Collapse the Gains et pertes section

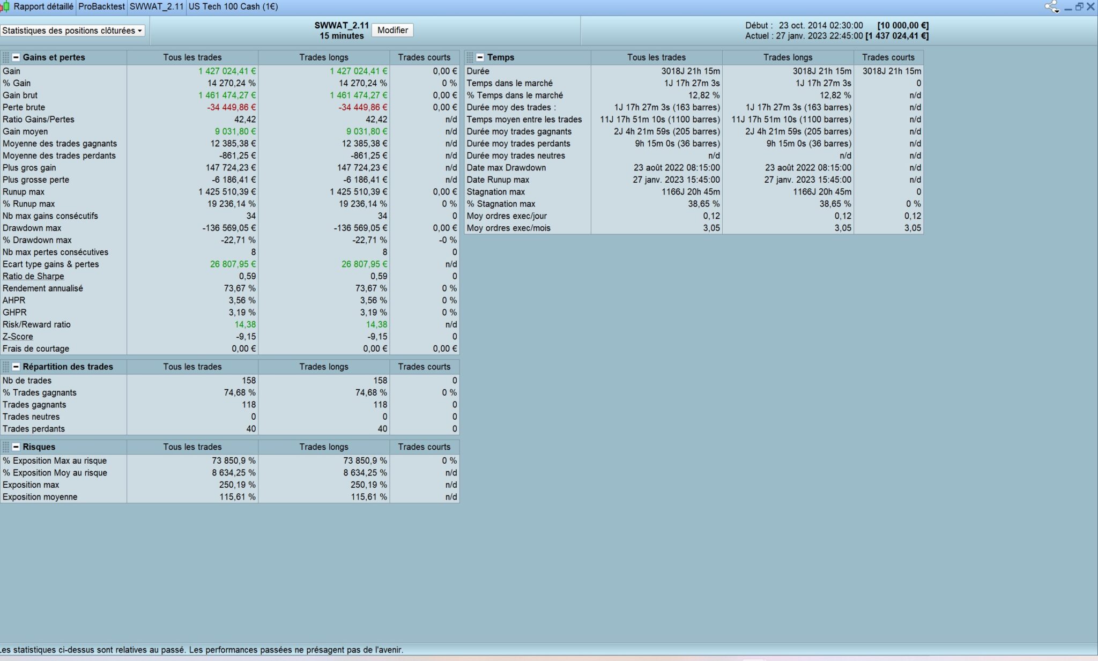click(16, 57)
